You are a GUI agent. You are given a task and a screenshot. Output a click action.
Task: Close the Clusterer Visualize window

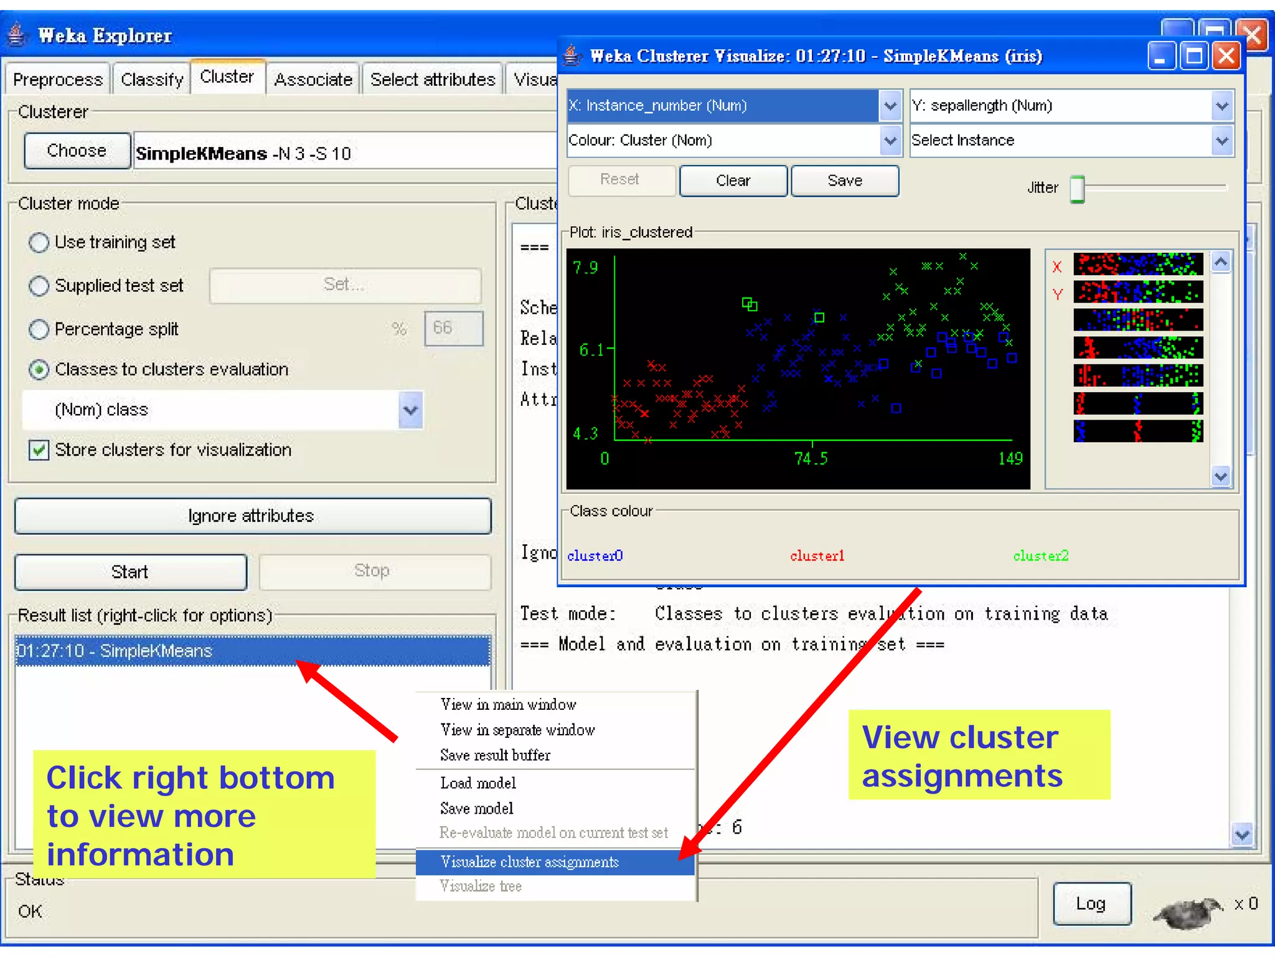[1226, 57]
